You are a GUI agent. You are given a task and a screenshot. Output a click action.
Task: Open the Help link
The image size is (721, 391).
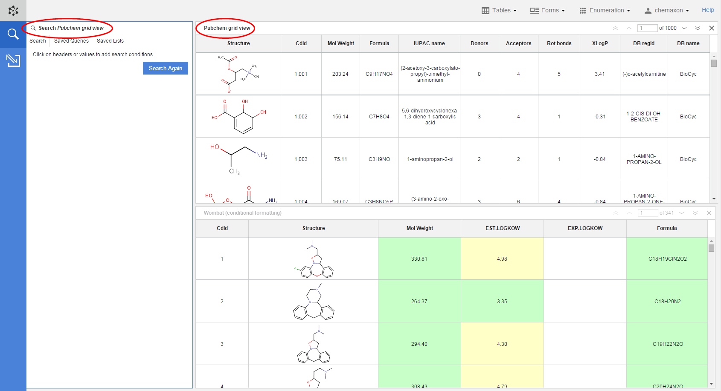click(708, 10)
